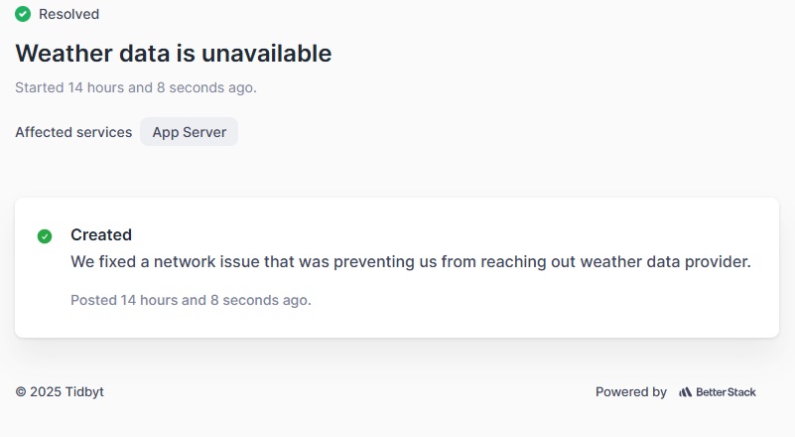Click the "Weather data is unavailable" heading
This screenshot has width=795, height=437.
tap(173, 54)
